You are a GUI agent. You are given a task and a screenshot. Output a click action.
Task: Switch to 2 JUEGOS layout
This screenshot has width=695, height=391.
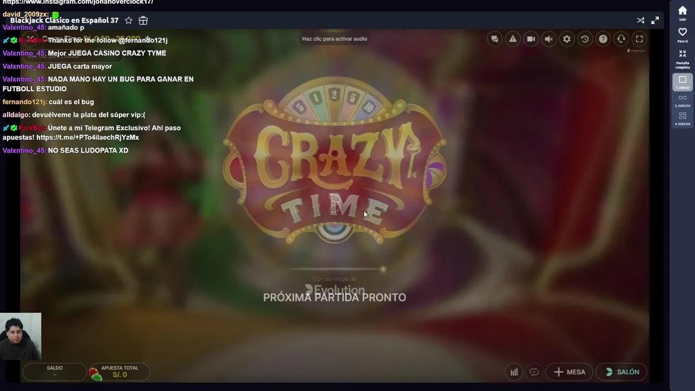click(683, 101)
